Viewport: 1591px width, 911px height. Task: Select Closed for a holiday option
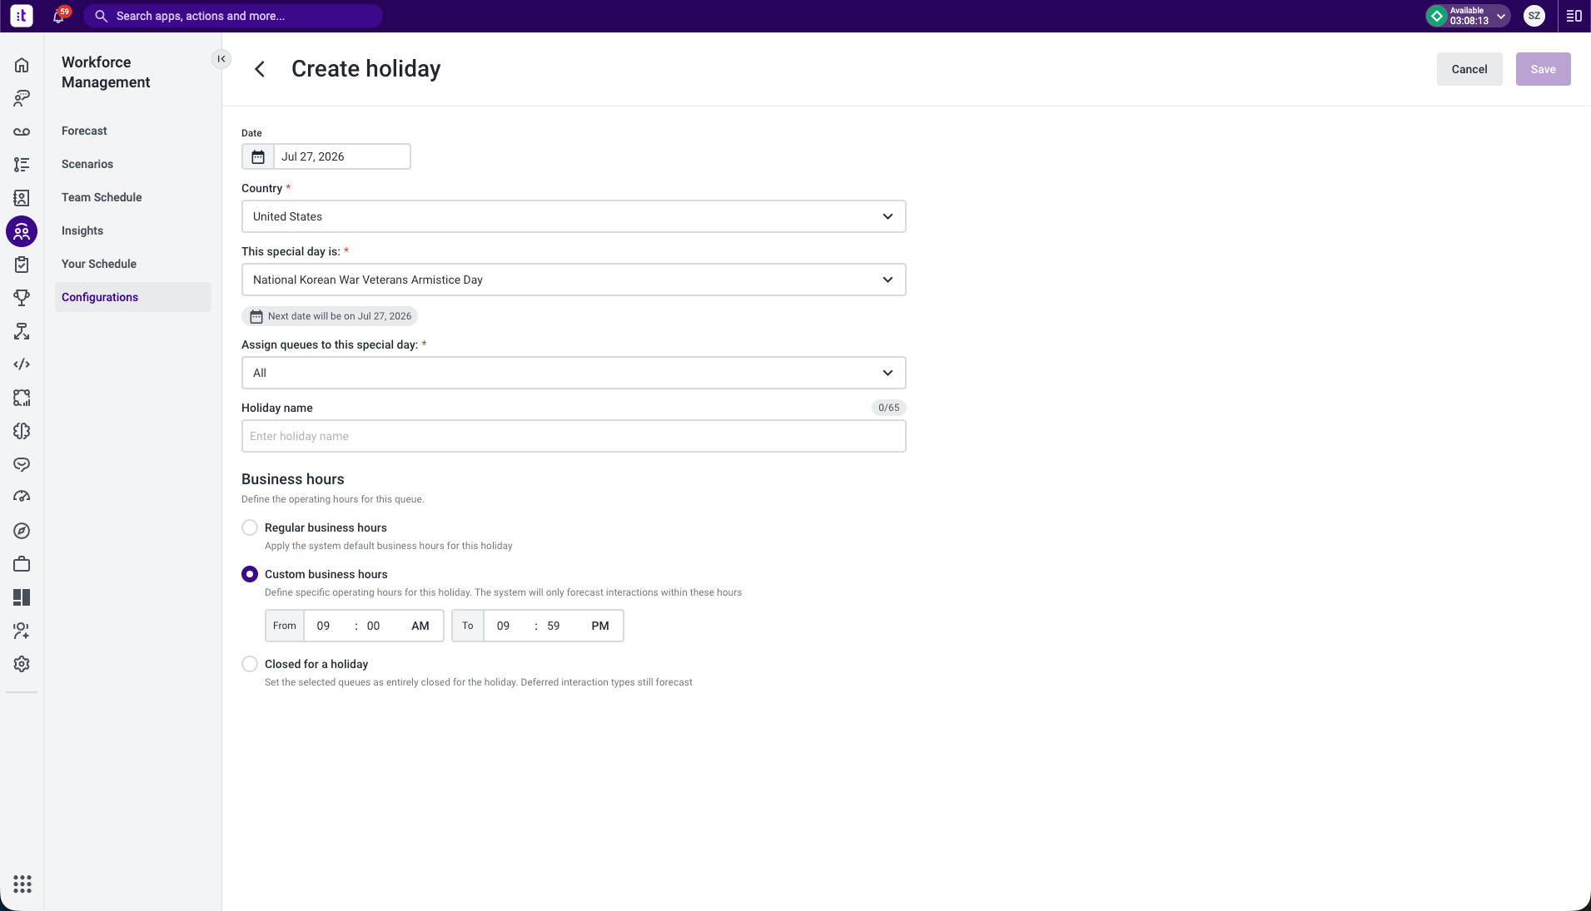(250, 664)
